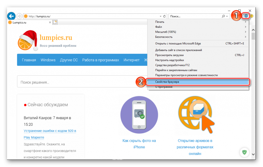Click the lumpics.ru orange logo image
The width and height of the screenshot is (263, 167).
click(28, 41)
